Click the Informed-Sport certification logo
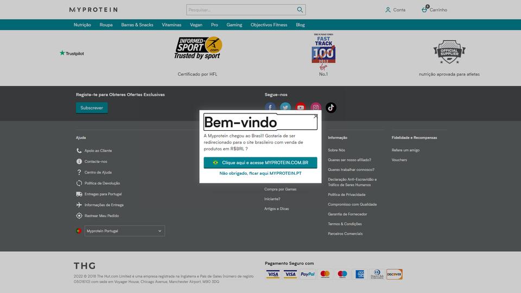This screenshot has height=293, width=521. (198, 48)
